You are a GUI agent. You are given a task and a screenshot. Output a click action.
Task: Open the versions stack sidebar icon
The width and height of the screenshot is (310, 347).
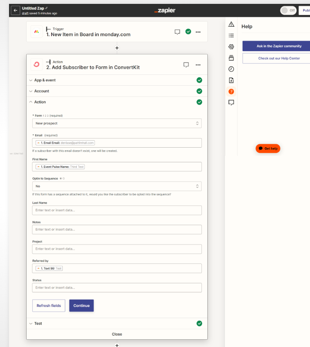(231, 58)
